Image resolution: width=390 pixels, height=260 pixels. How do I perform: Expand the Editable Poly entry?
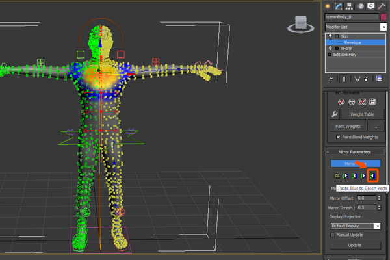[x=330, y=54]
